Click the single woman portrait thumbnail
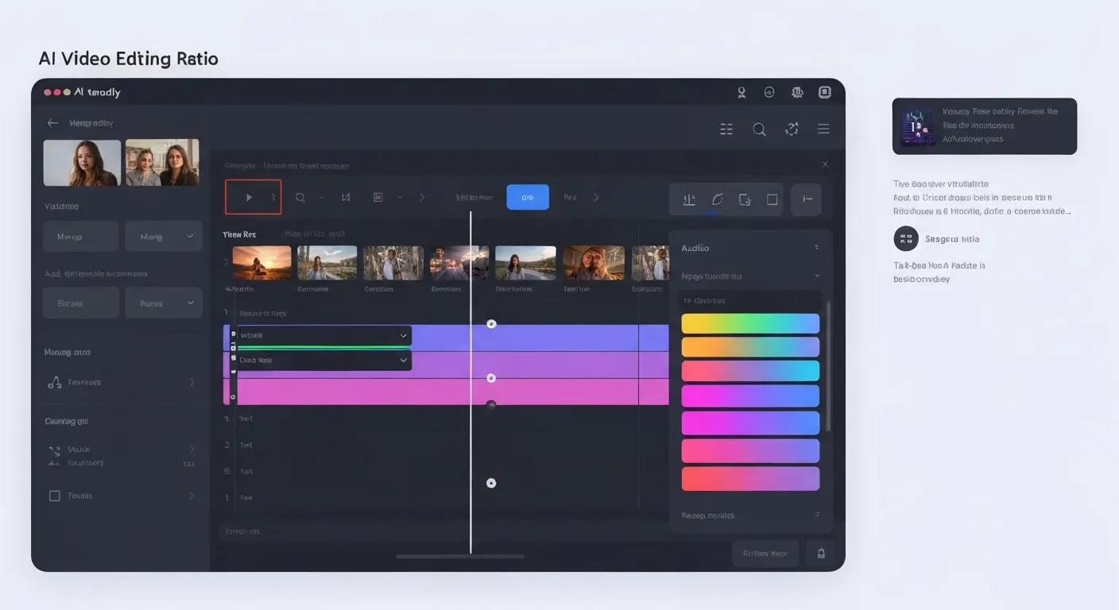 point(82,163)
